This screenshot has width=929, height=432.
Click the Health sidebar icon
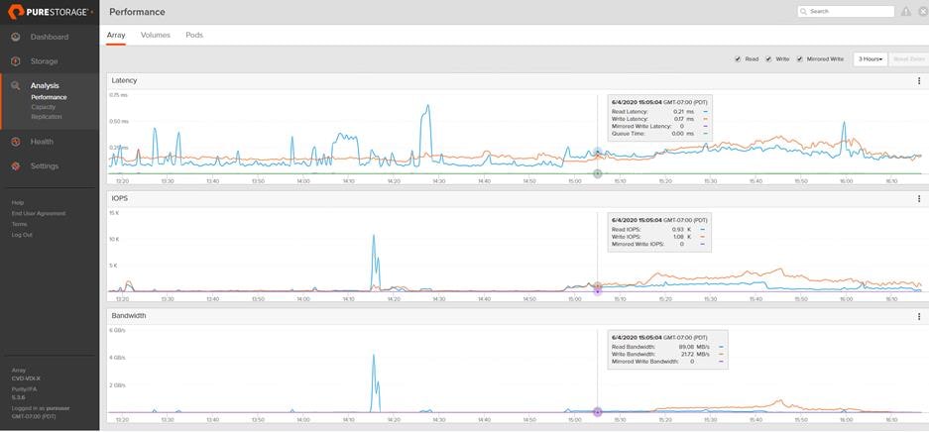(x=16, y=142)
